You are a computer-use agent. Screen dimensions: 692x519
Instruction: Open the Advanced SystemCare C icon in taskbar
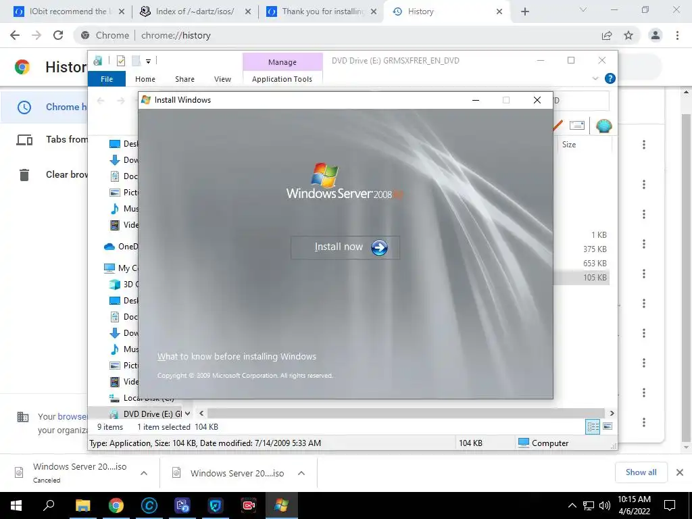(149, 505)
